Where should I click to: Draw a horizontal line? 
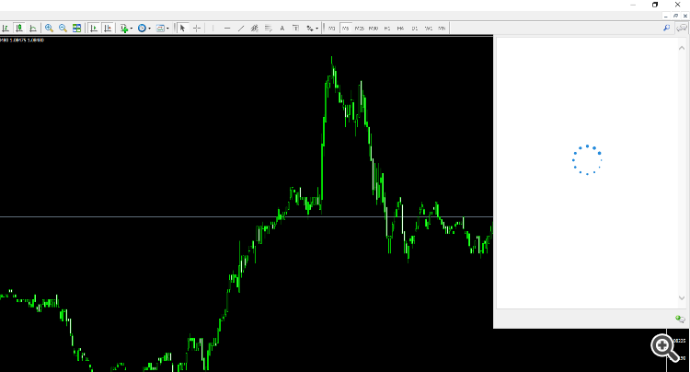tap(227, 29)
